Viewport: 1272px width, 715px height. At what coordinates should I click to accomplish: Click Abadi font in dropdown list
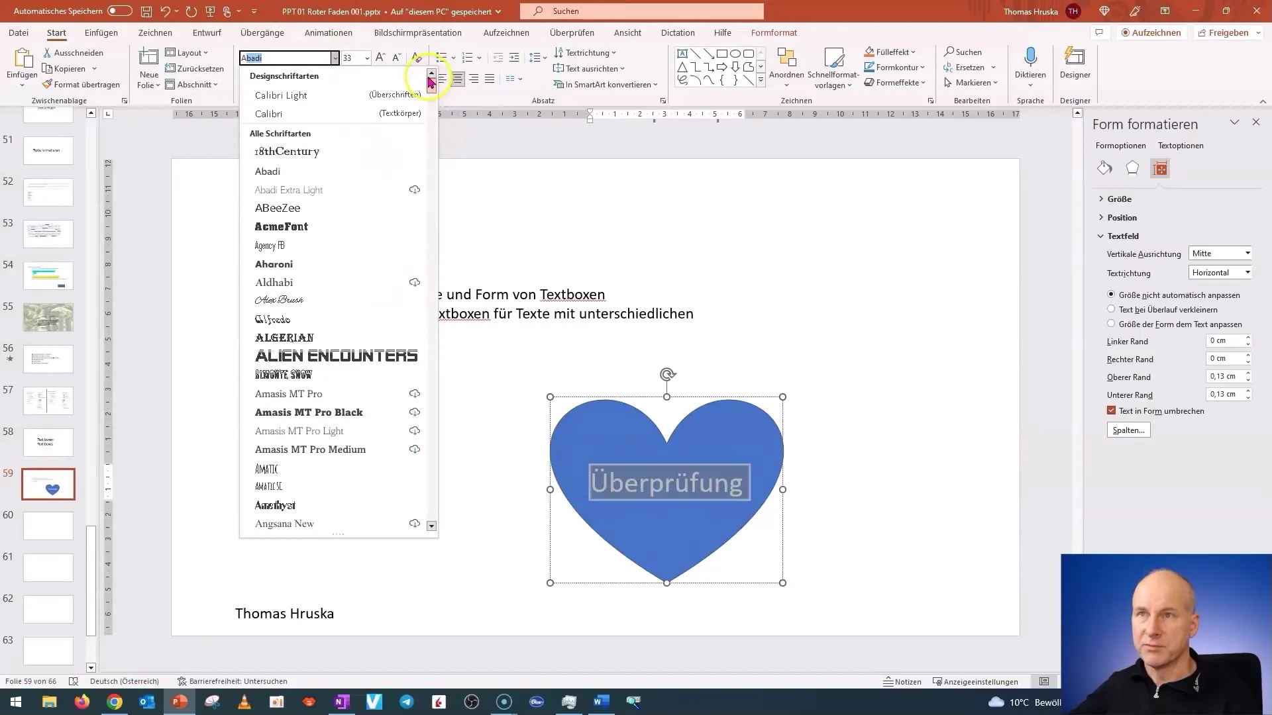coord(268,170)
